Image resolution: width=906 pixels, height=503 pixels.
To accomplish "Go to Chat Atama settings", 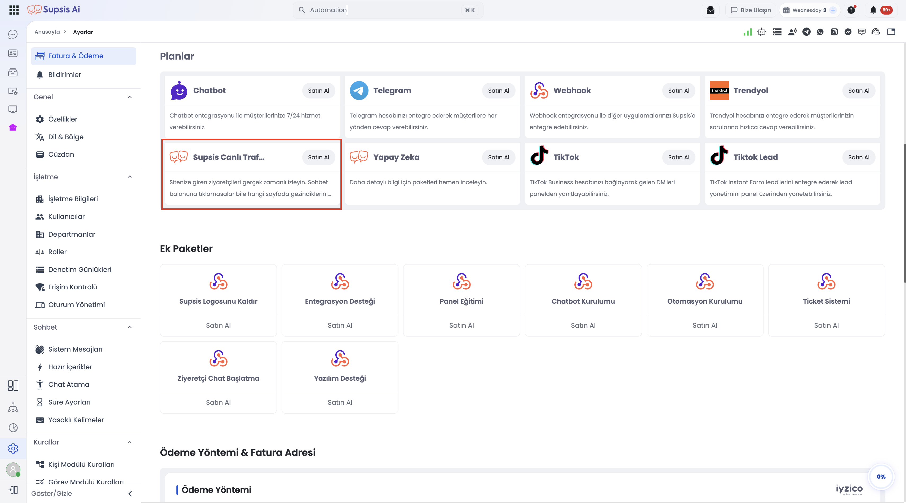I will (x=83, y=384).
